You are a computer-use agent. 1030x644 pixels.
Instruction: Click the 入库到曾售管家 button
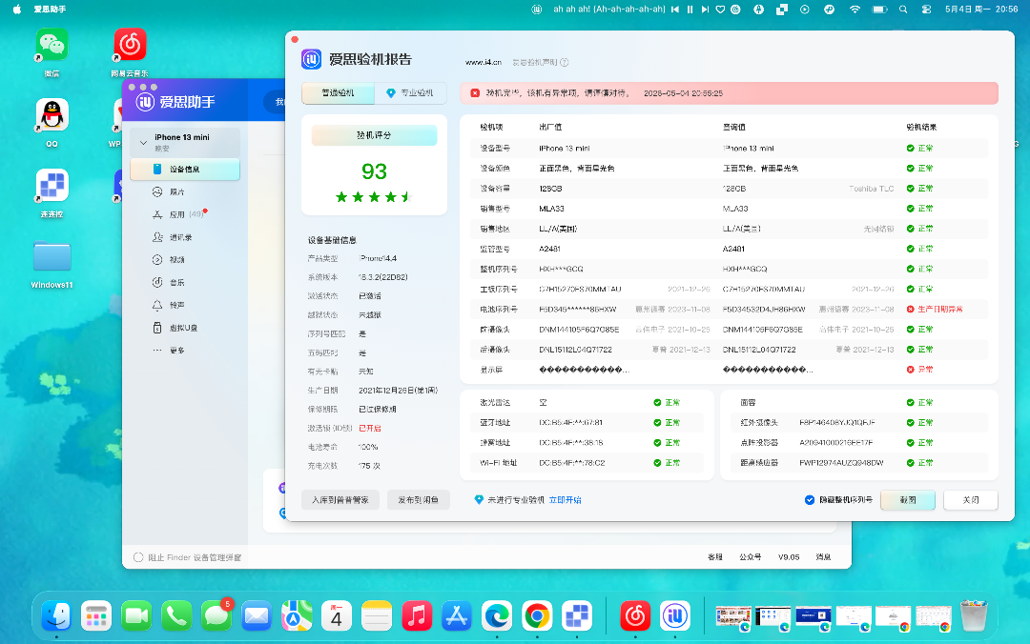pos(340,499)
